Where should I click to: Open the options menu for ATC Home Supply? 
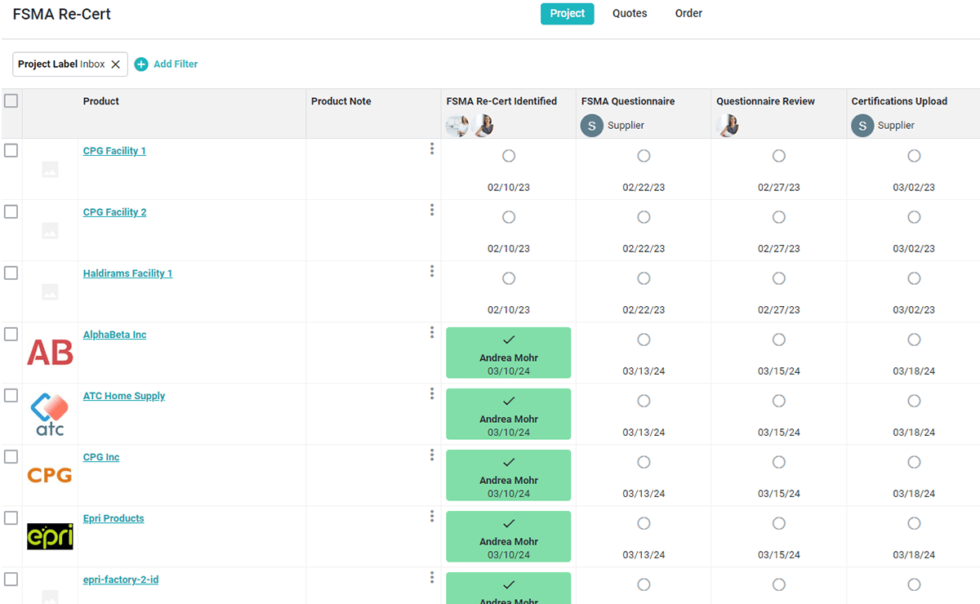pyautogui.click(x=432, y=393)
